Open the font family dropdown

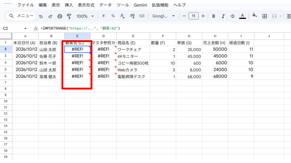(163, 16)
